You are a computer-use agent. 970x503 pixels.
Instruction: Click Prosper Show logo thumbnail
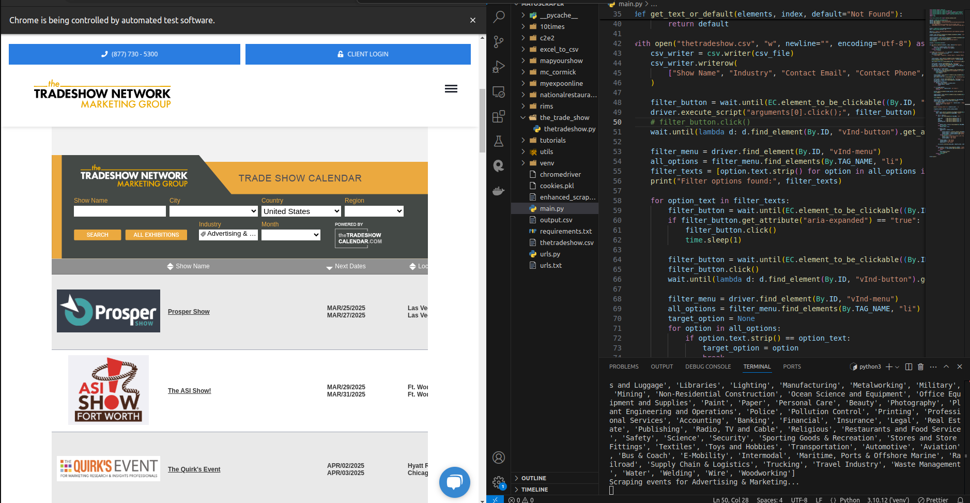(x=109, y=311)
